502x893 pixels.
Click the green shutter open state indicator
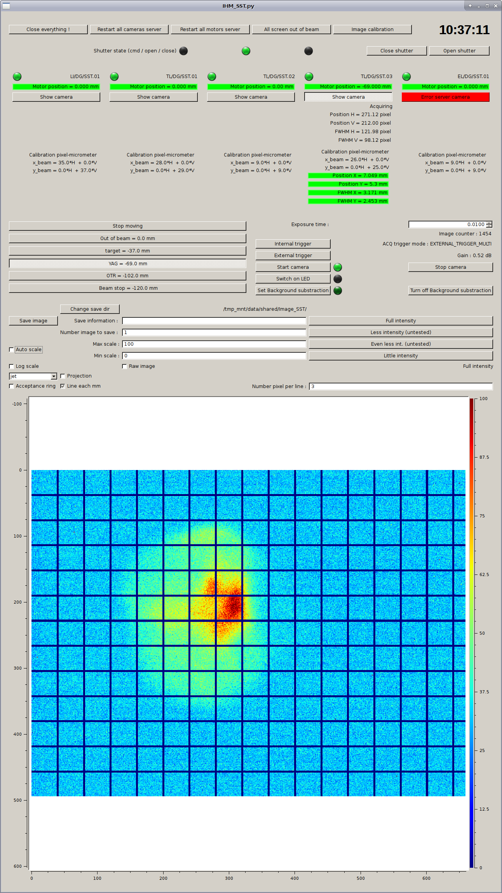[246, 51]
